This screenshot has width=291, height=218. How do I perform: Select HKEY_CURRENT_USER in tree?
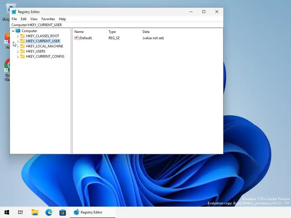(x=43, y=41)
